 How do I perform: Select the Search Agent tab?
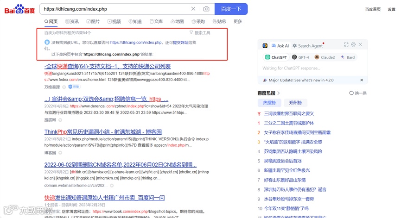pyautogui.click(x=308, y=46)
